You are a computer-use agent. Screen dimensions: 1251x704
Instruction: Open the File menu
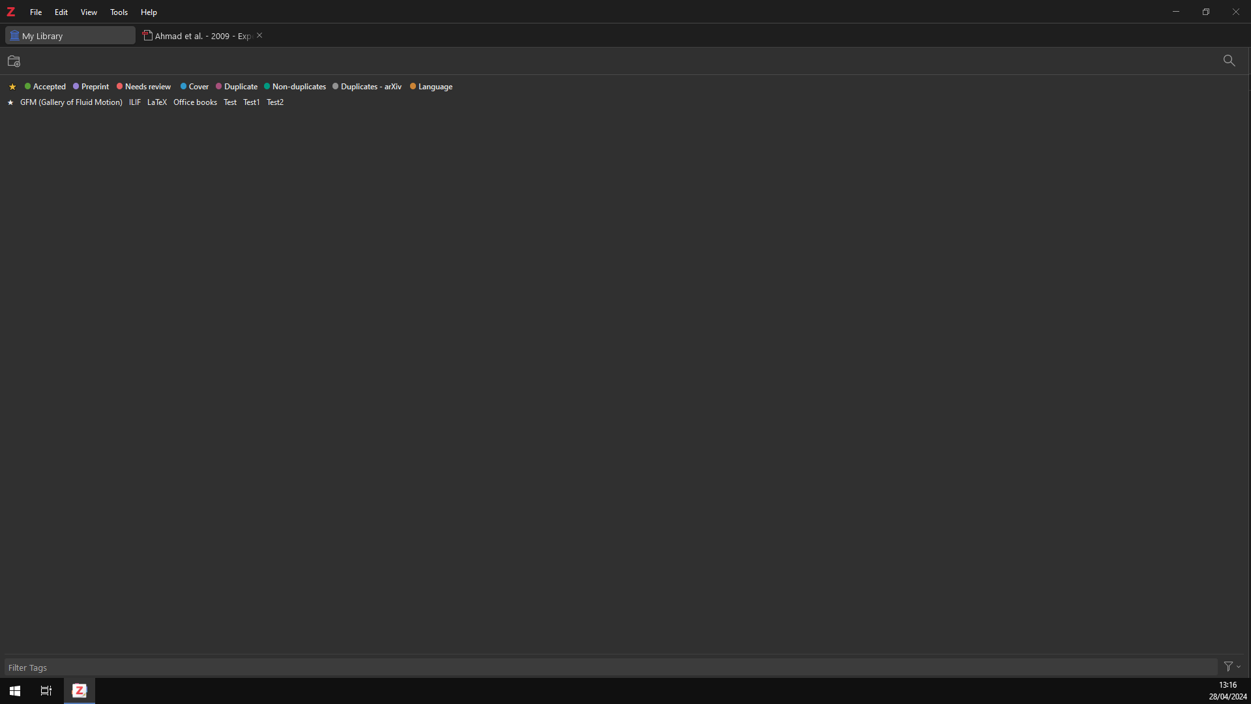[36, 12]
